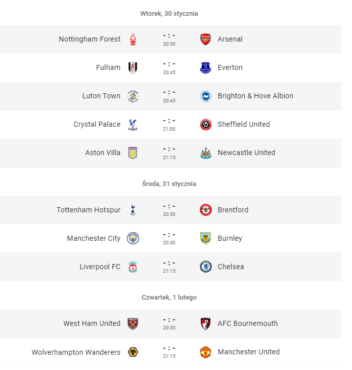The width and height of the screenshot is (352, 370).
Task: Click the Manchester City crest
Action: [x=133, y=238]
